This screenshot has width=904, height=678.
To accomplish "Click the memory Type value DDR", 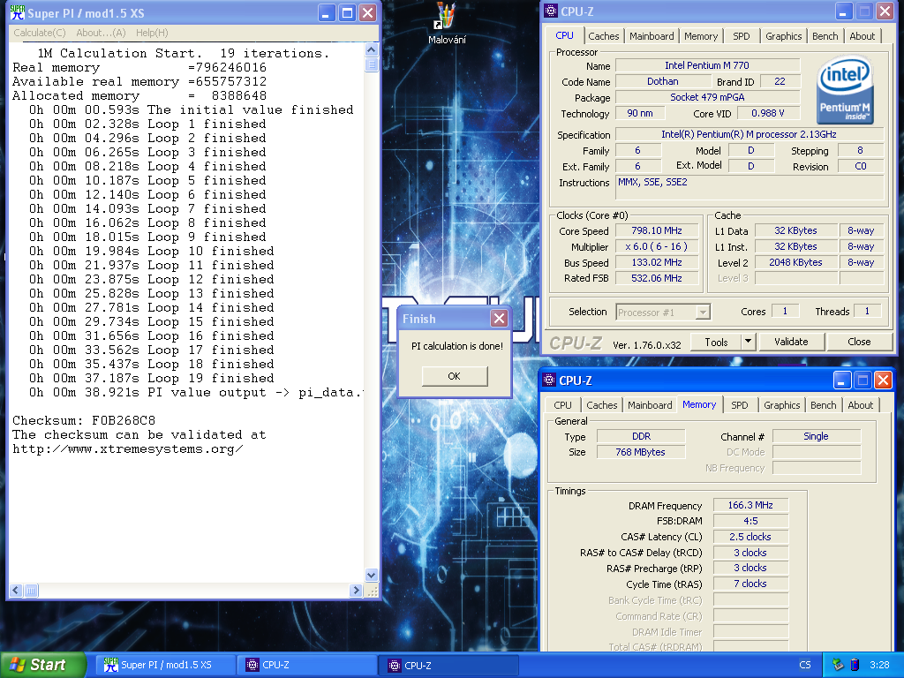I will click(641, 436).
